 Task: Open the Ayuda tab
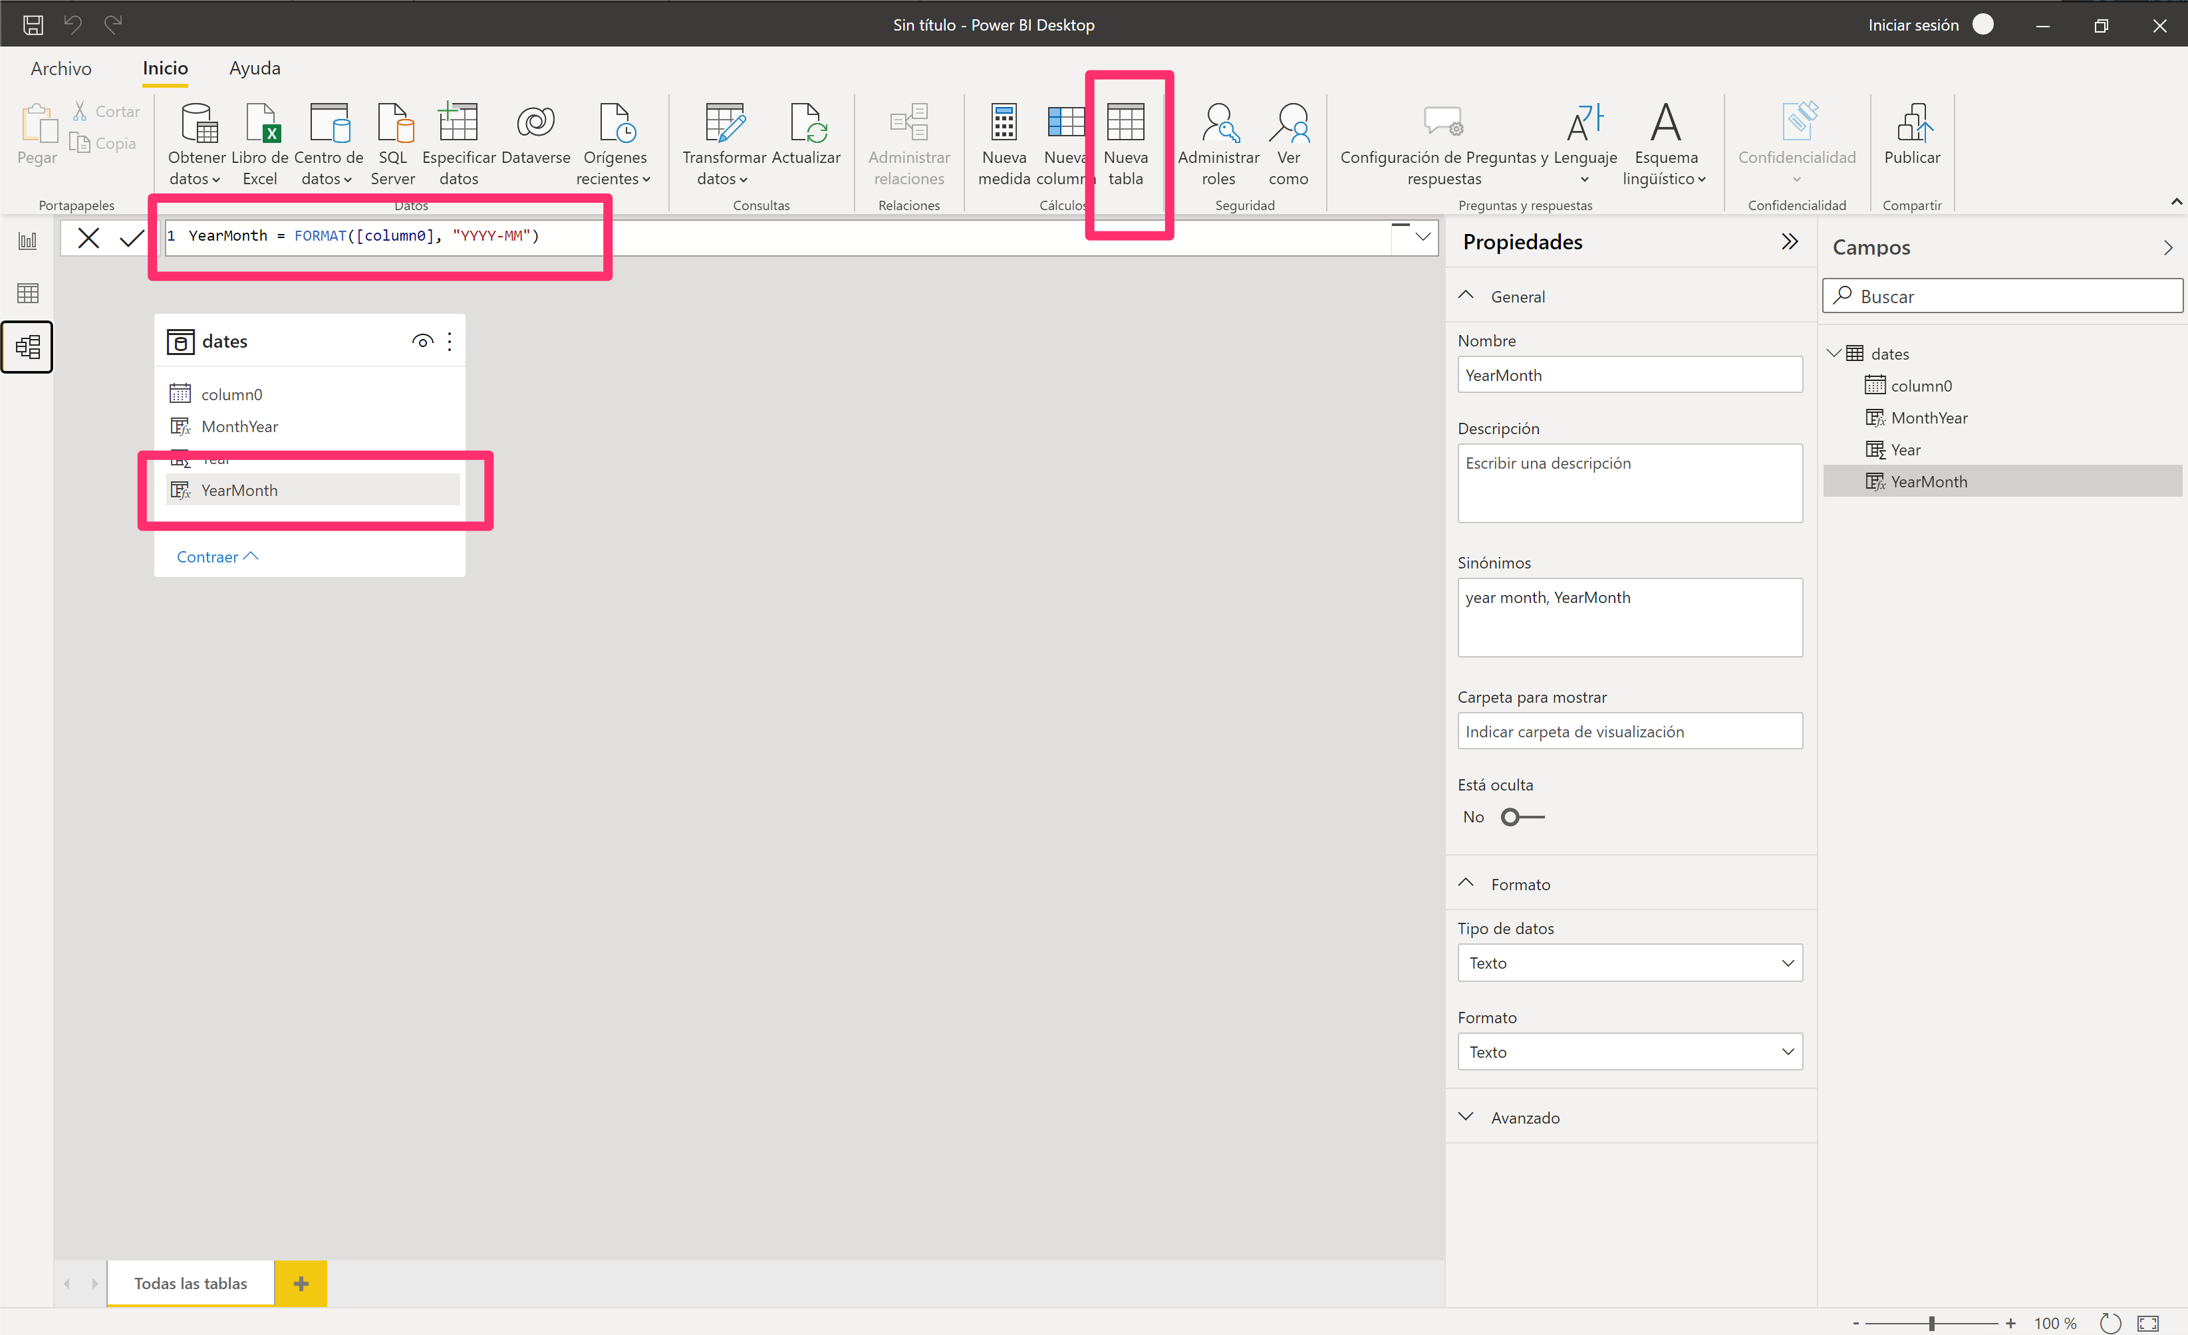click(255, 68)
